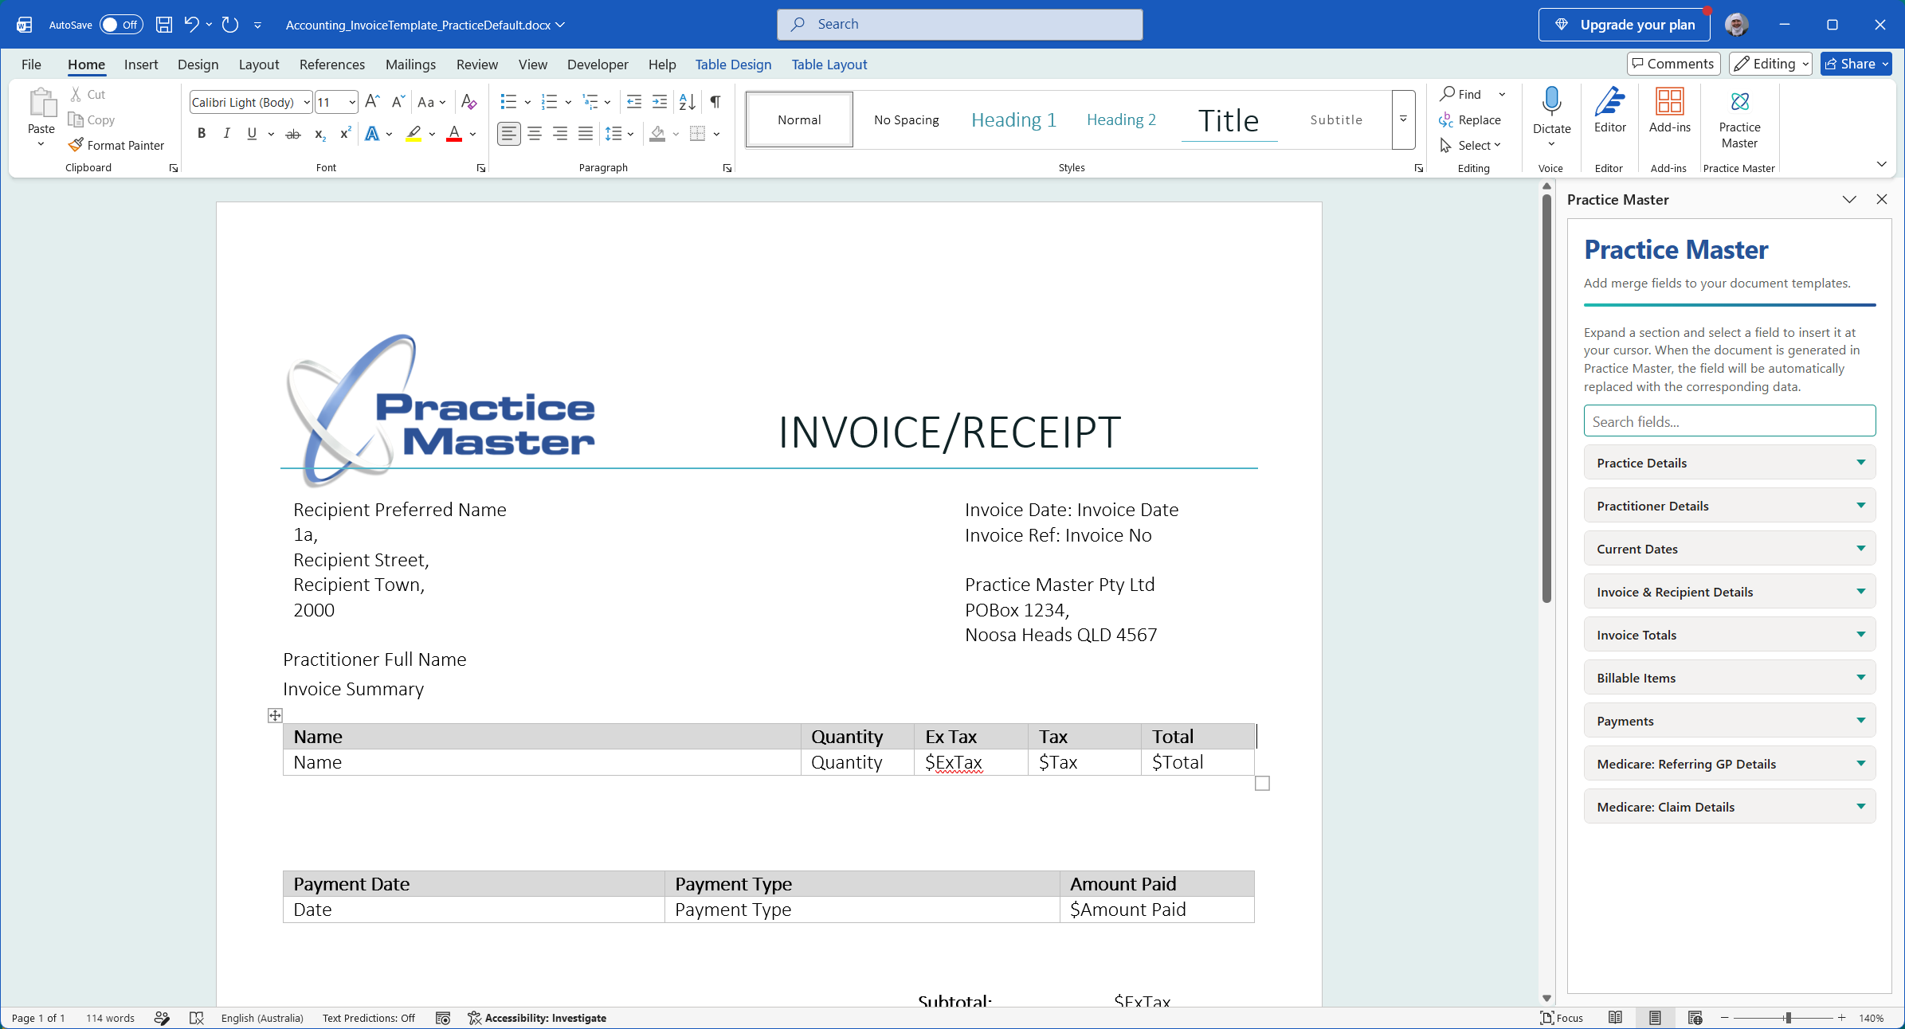The width and height of the screenshot is (1905, 1029).
Task: Toggle Focus mode in status bar
Action: [1562, 1018]
